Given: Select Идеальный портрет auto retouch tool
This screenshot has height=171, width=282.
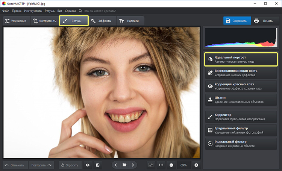Looking at the screenshot, I should [x=241, y=59].
